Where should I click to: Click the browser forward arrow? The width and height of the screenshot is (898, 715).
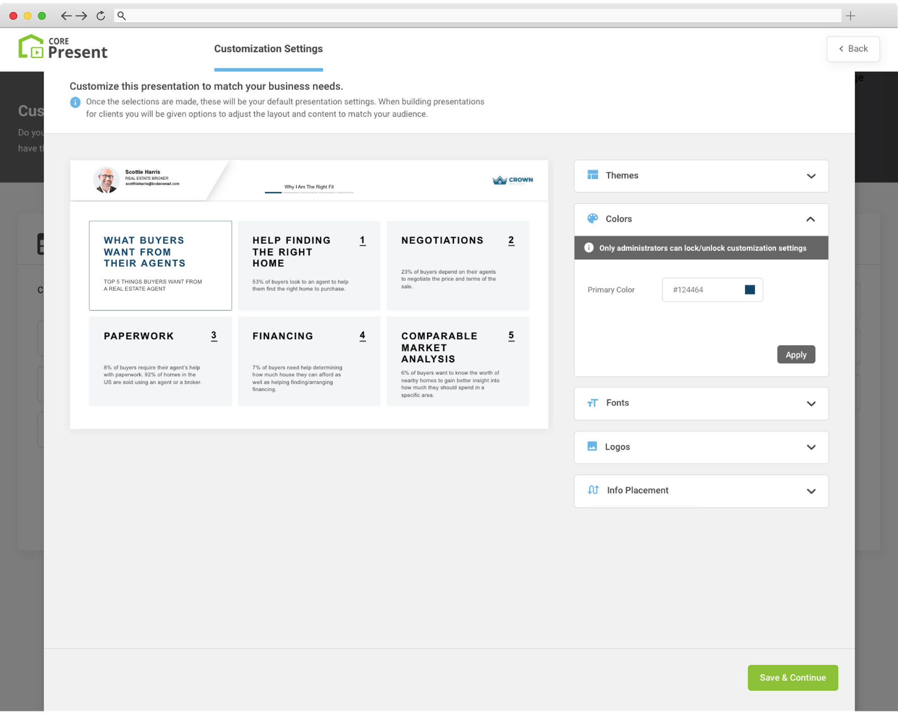click(82, 15)
